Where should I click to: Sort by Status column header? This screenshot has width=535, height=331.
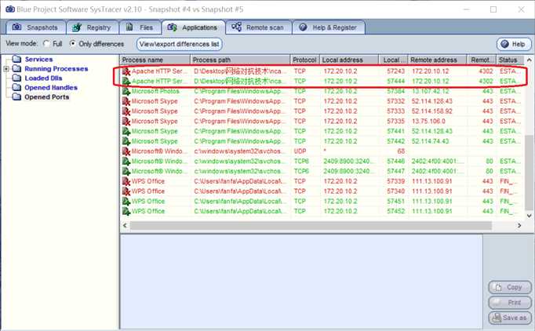click(x=510, y=60)
